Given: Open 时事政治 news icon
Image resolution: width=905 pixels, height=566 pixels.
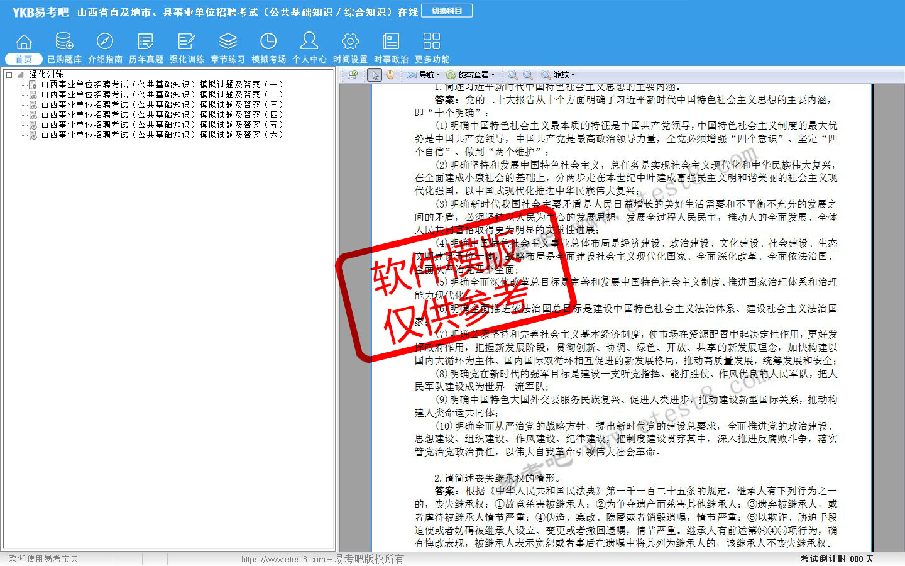Looking at the screenshot, I should (391, 42).
